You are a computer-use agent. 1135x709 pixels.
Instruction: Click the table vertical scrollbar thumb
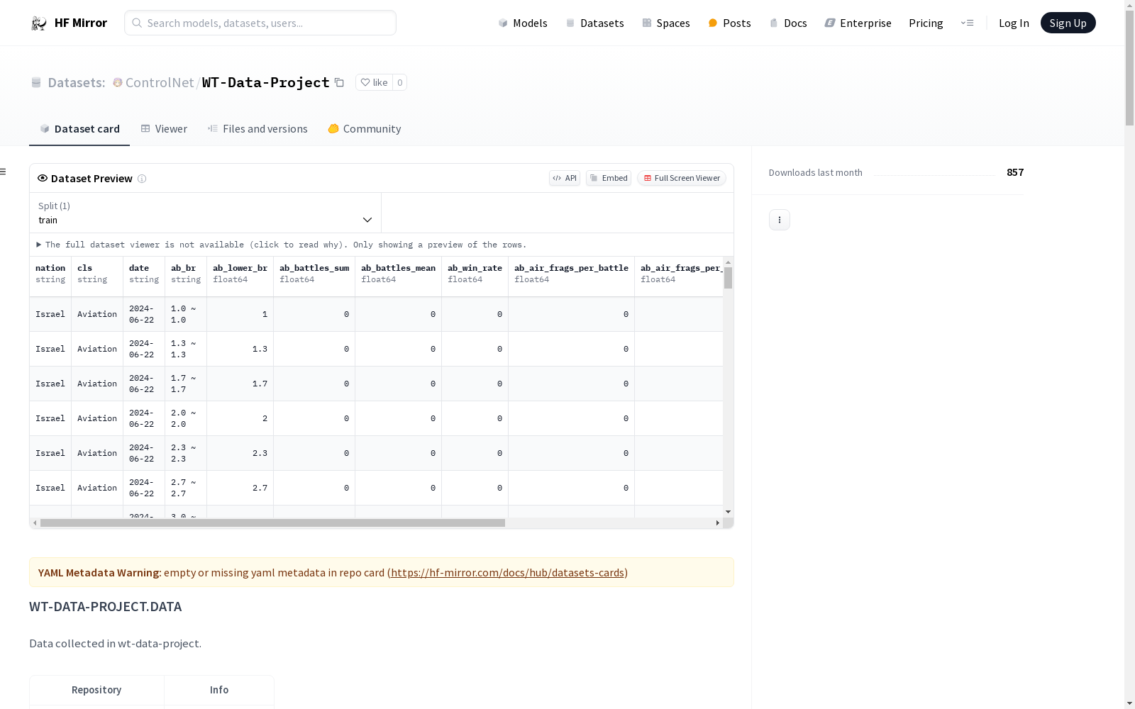click(x=728, y=278)
